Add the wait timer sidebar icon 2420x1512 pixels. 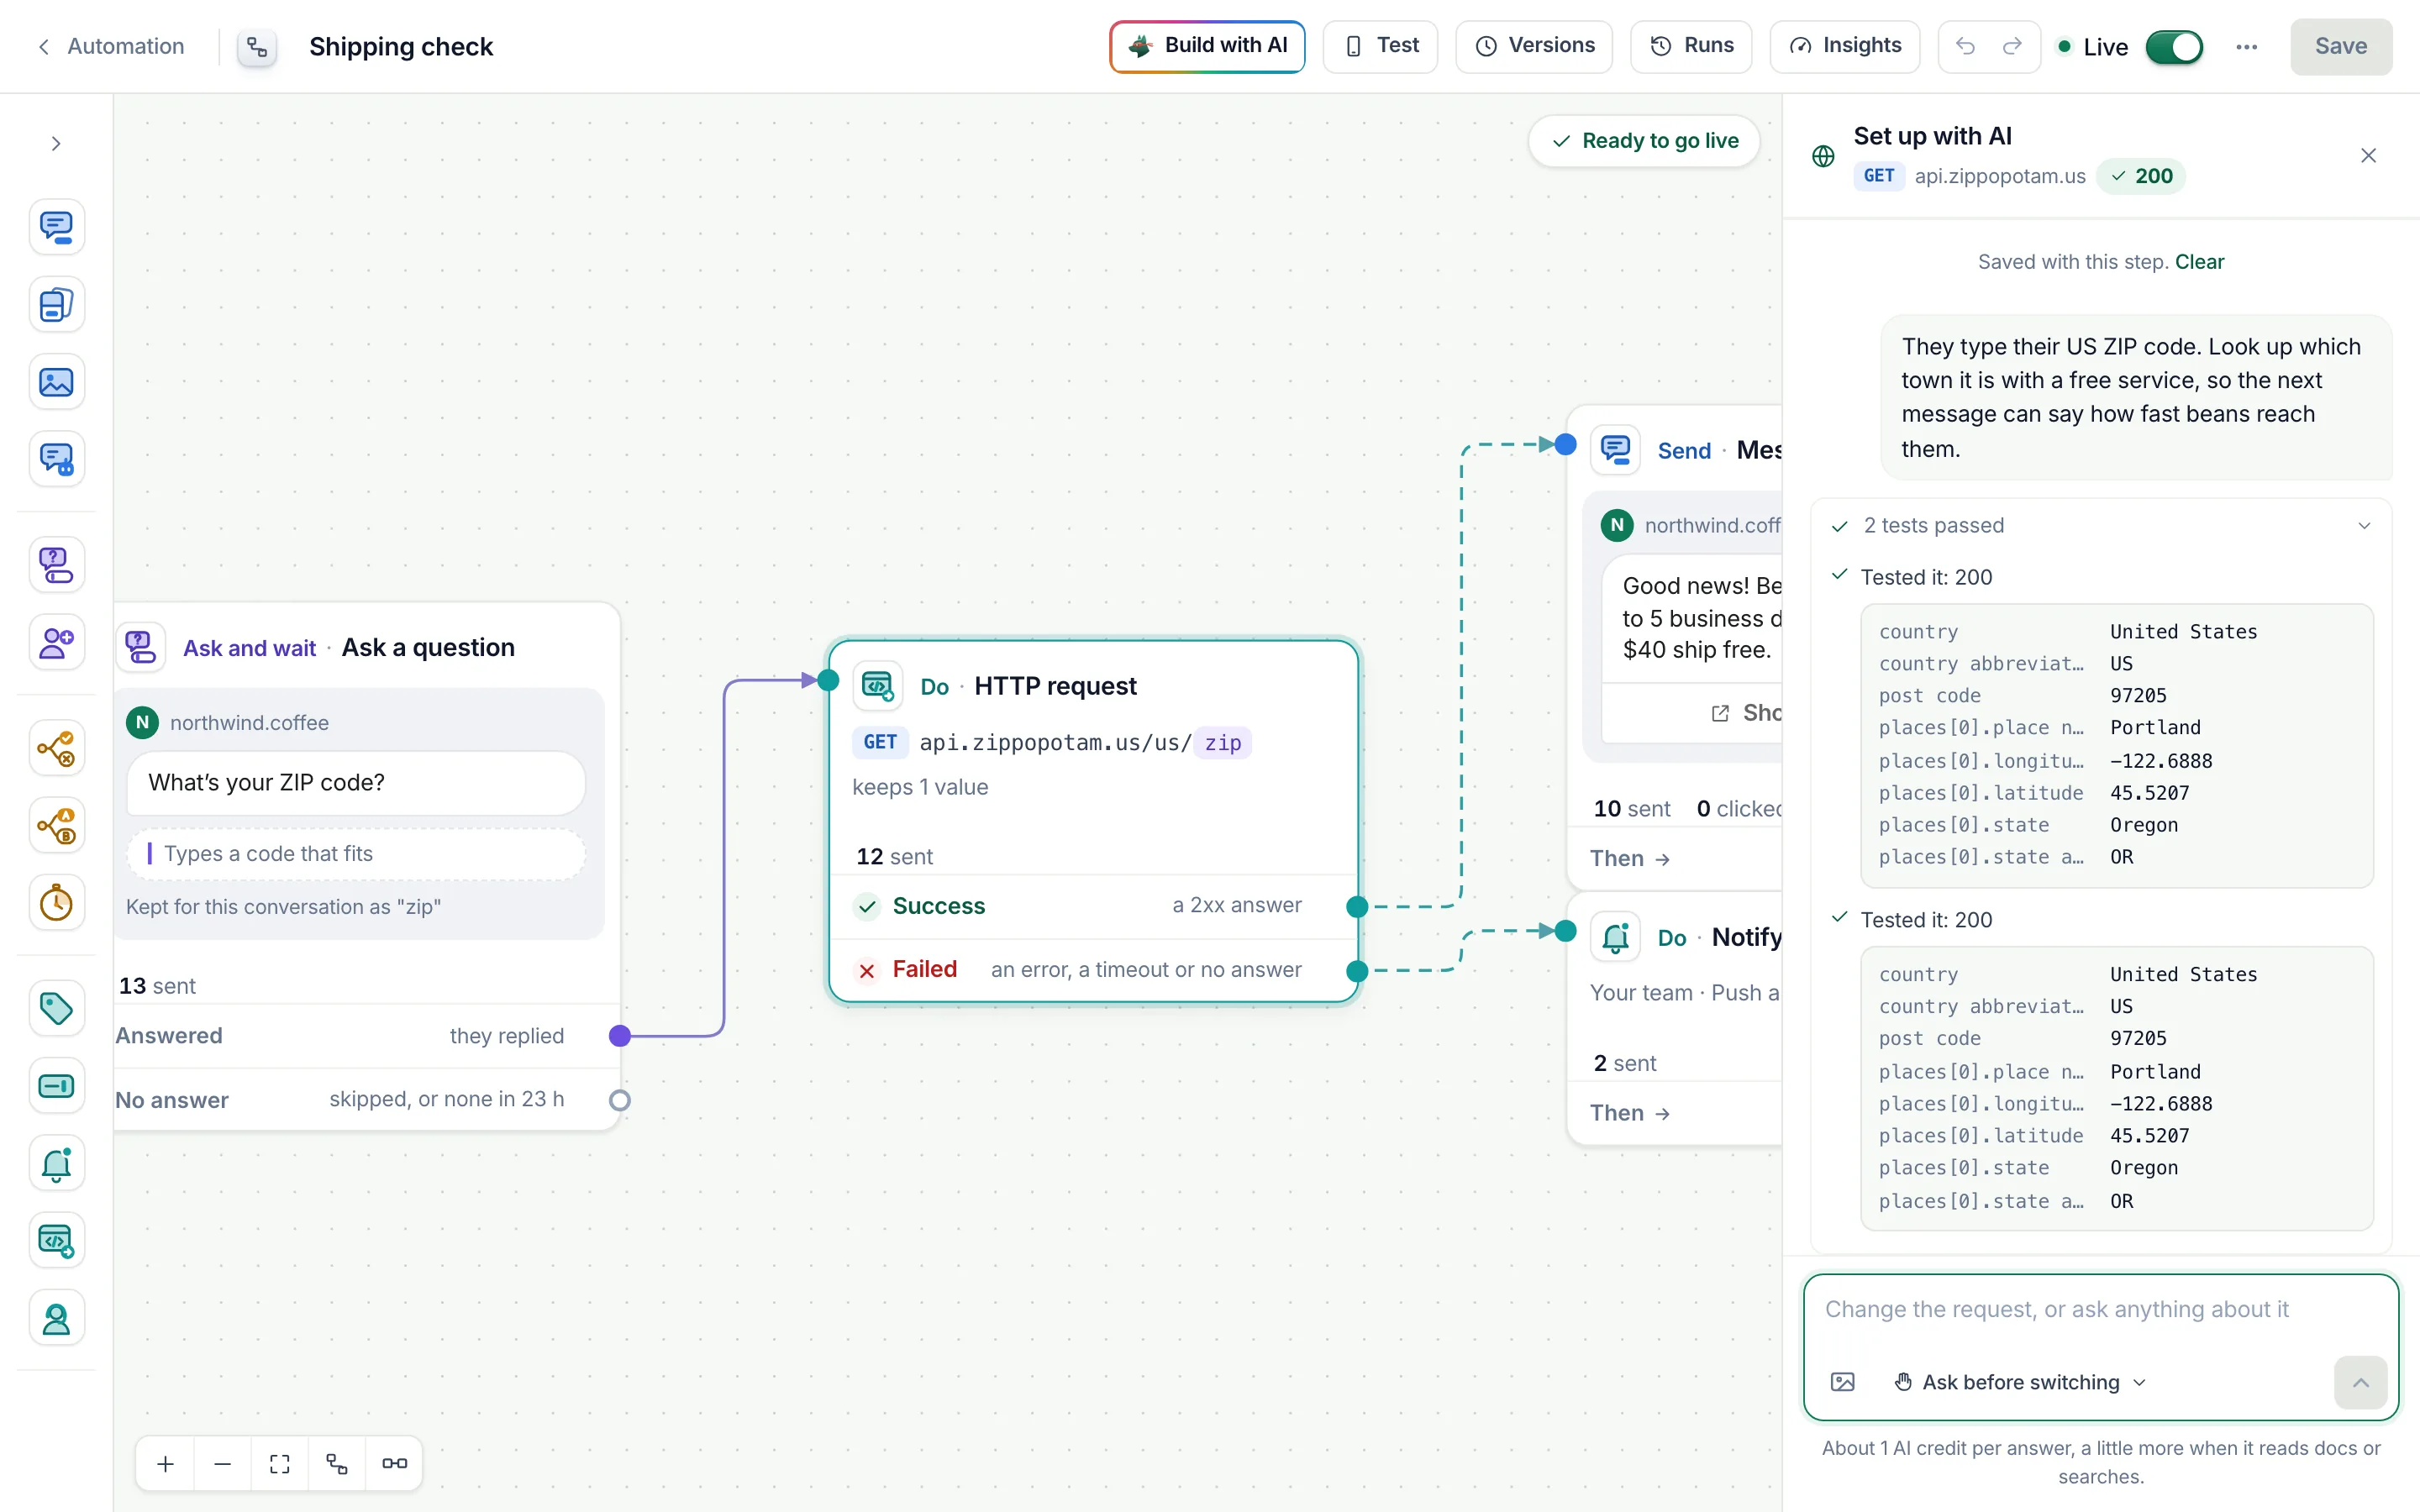[57, 903]
